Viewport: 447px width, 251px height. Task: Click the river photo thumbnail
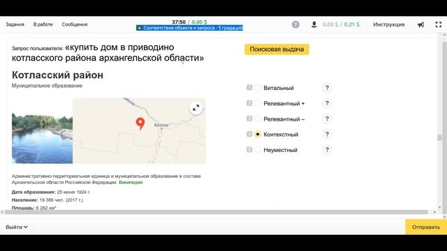42,138
